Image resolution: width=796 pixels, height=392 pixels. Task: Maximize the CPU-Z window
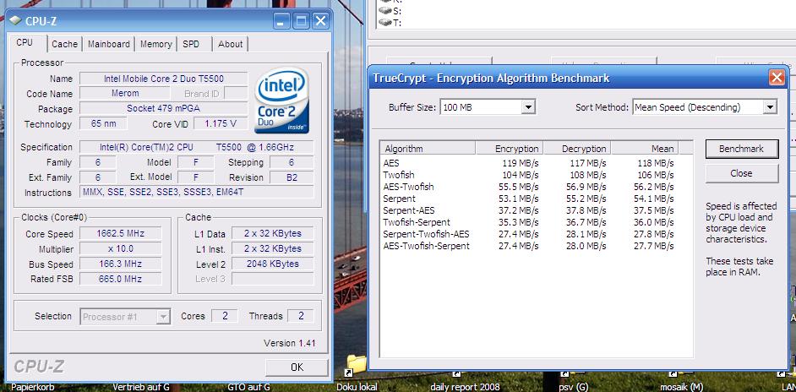[x=301, y=21]
